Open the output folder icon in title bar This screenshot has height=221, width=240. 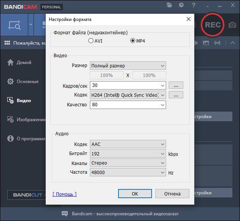[169, 5]
